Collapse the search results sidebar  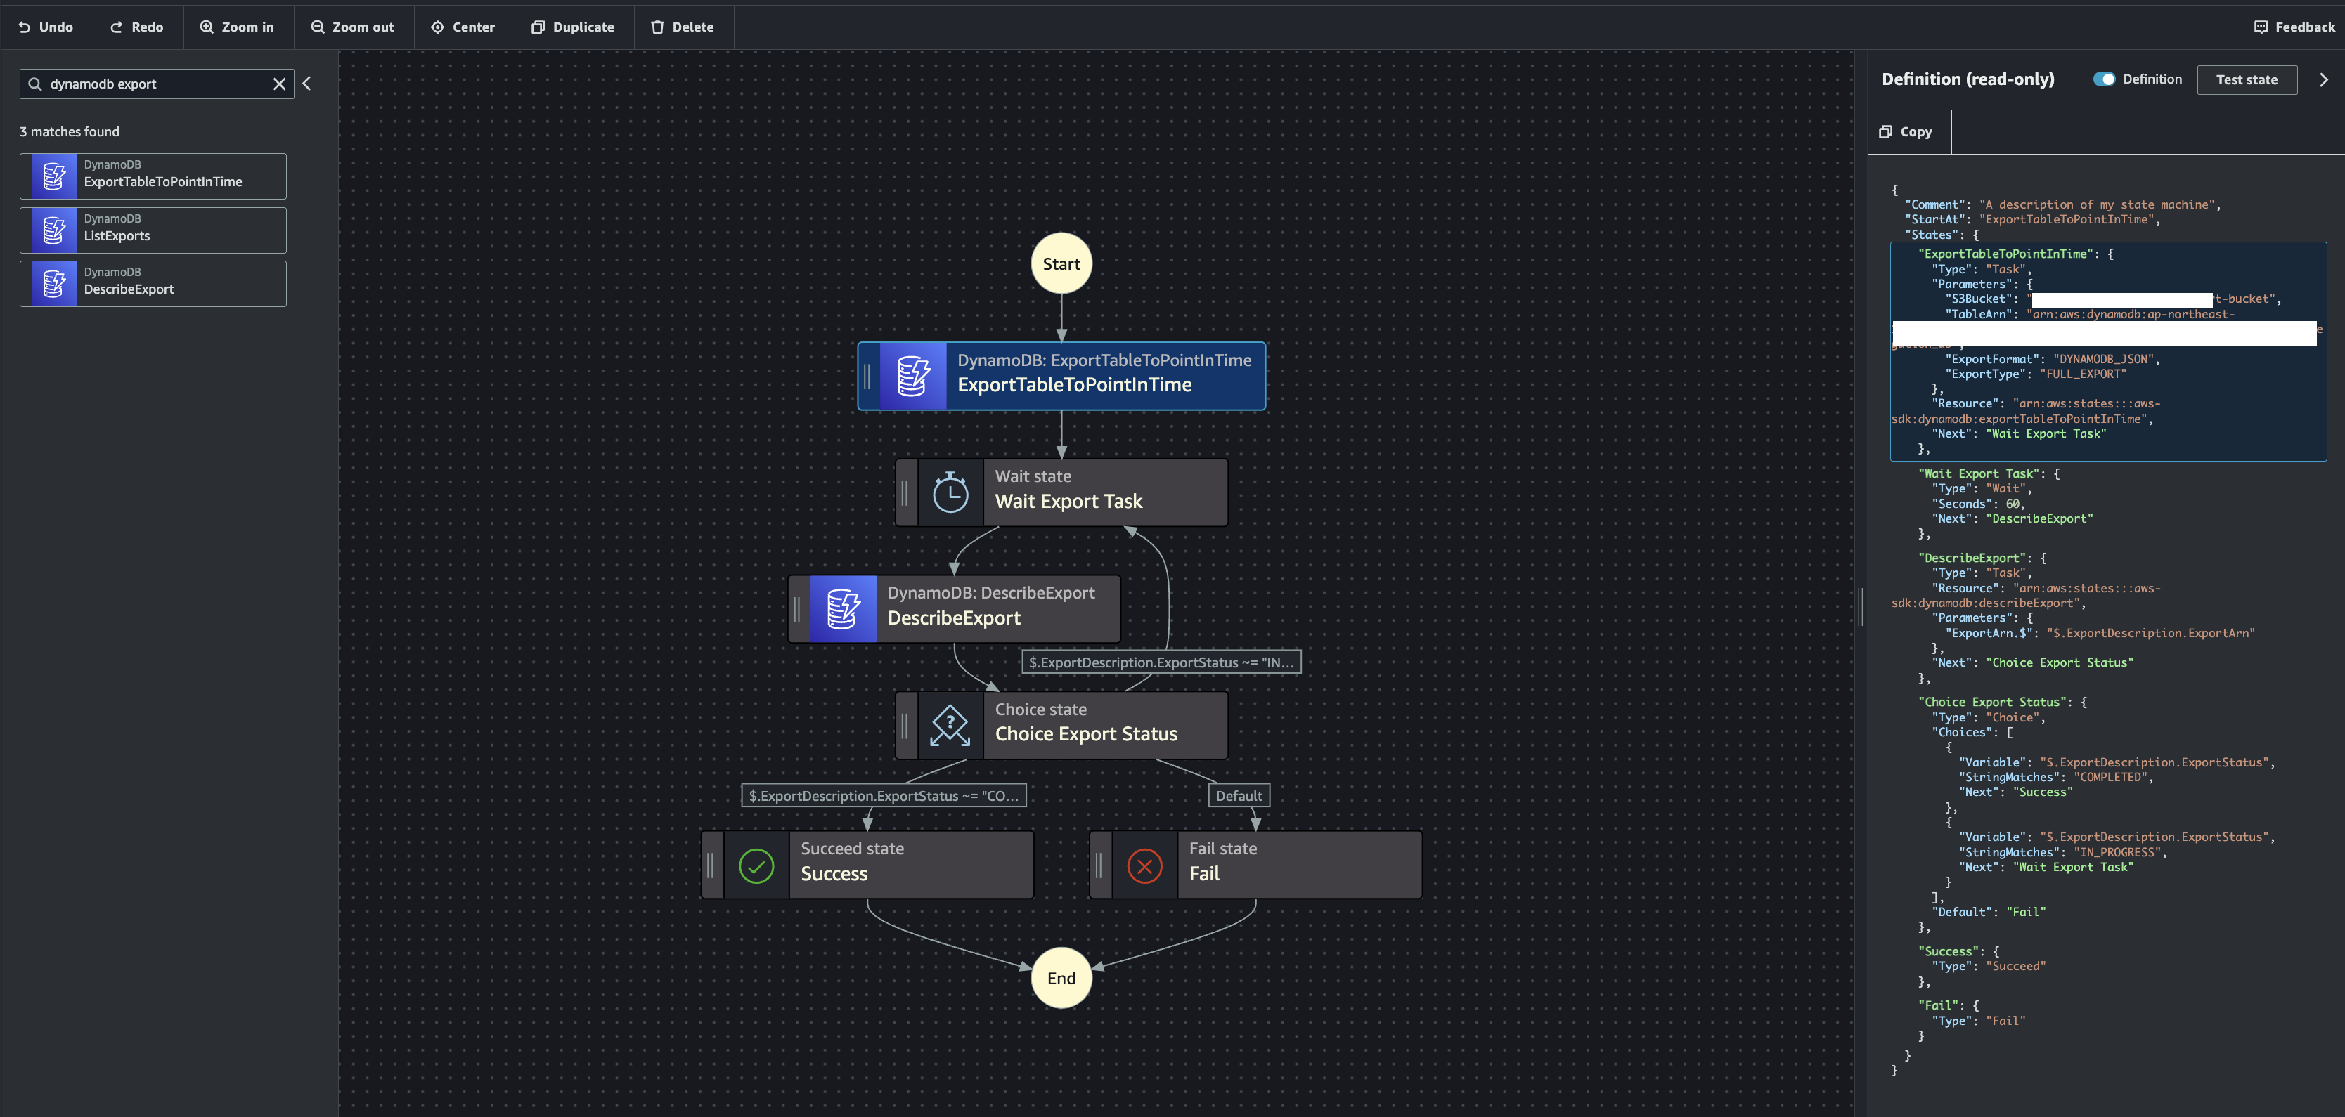pos(308,83)
